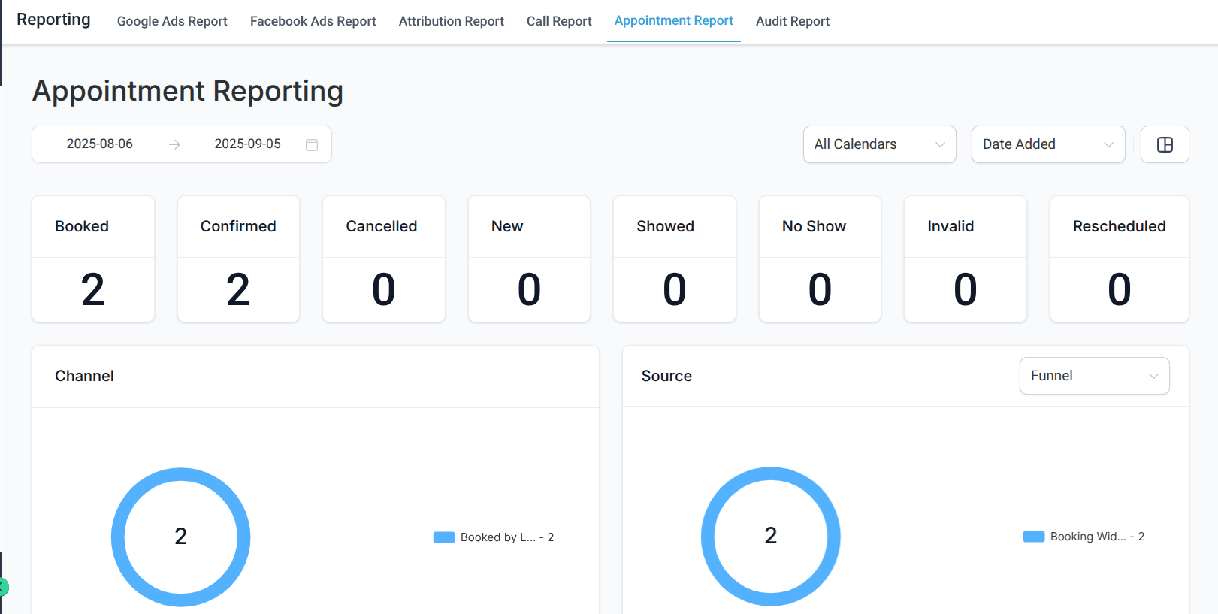Switch to Google Ads Report tab

tap(172, 21)
